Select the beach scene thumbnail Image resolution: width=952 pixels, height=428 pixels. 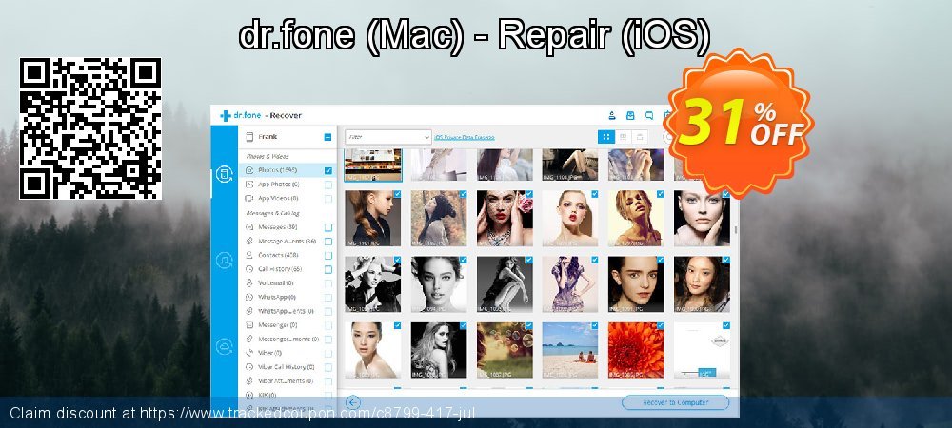pyautogui.click(x=570, y=350)
